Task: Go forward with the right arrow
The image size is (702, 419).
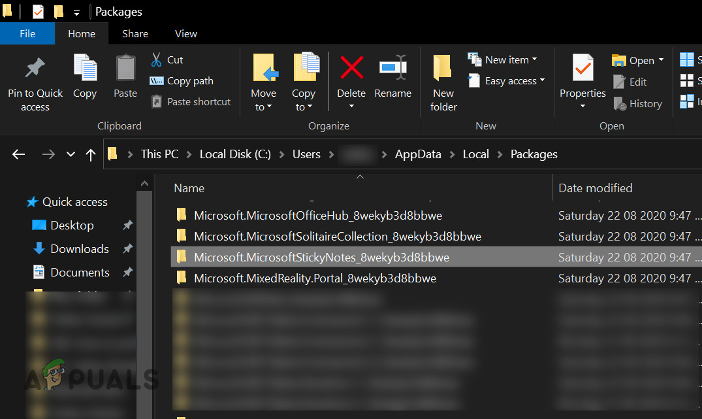Action: (x=48, y=155)
